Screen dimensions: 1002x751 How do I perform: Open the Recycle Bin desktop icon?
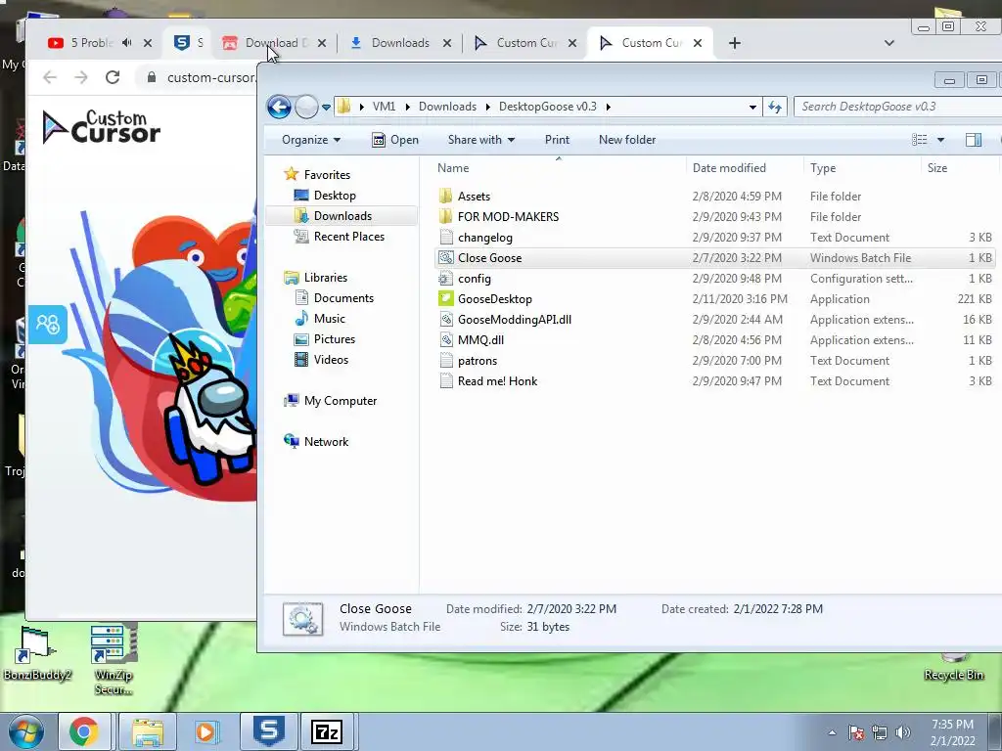tap(953, 665)
